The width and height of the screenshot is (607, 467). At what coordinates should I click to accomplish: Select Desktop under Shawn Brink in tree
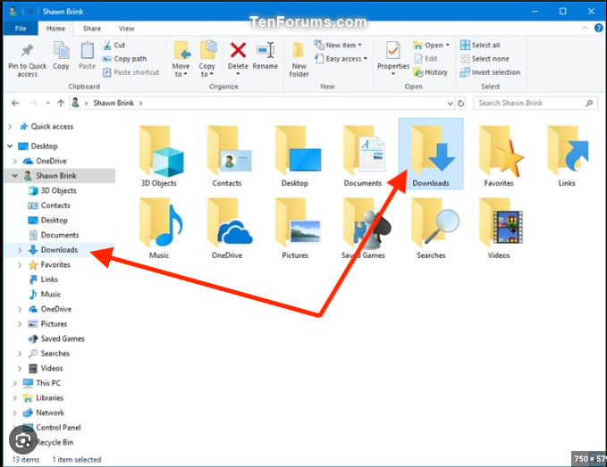pyautogui.click(x=55, y=221)
